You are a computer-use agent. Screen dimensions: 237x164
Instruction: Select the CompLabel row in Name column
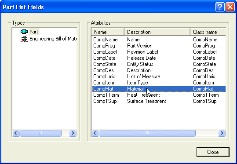coord(105,52)
